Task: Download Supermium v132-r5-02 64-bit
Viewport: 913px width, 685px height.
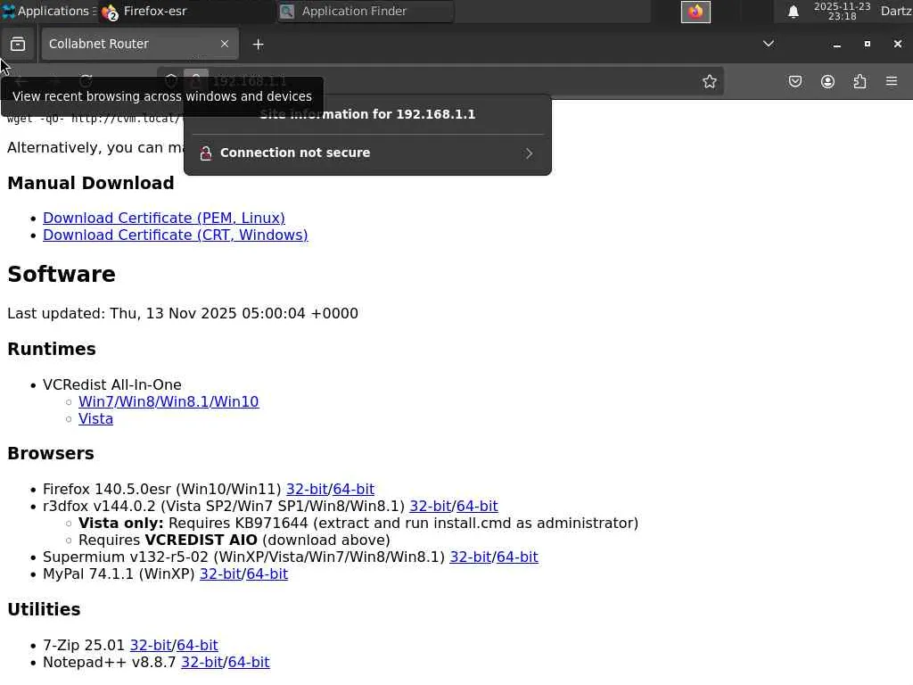Action: point(517,557)
